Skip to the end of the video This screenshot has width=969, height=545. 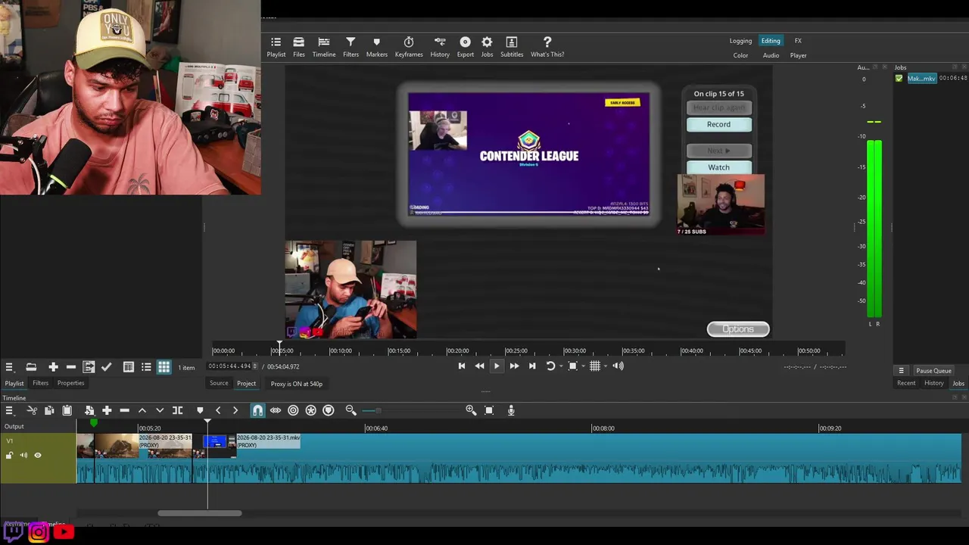(x=532, y=366)
